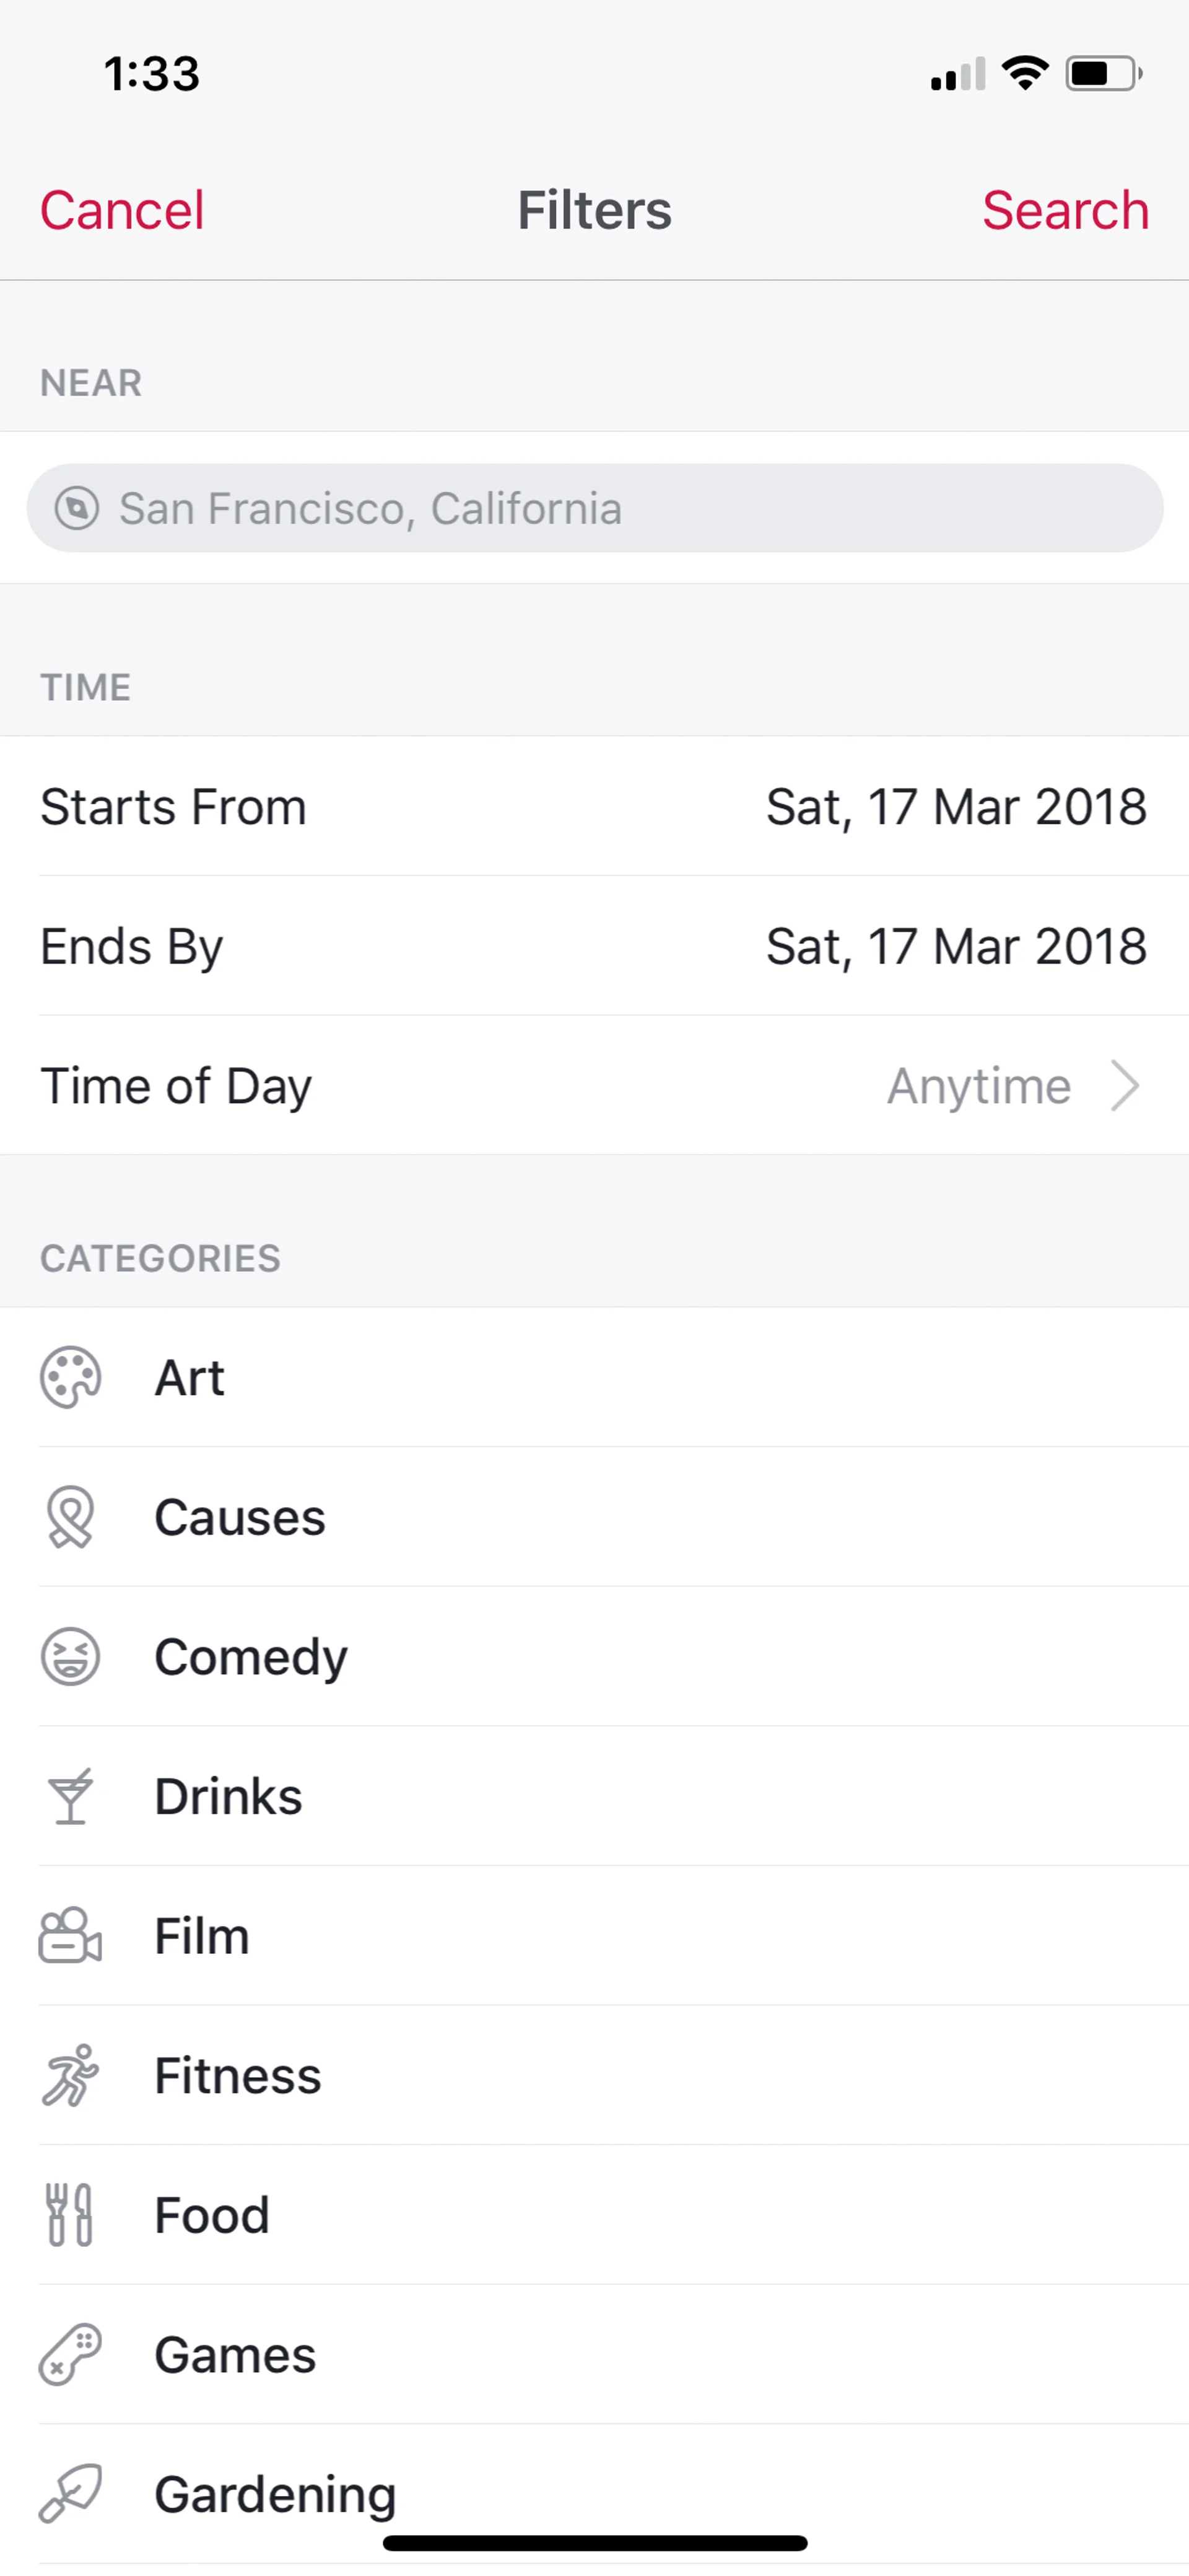Select the Anytime value for Time of Day

pos(978,1086)
